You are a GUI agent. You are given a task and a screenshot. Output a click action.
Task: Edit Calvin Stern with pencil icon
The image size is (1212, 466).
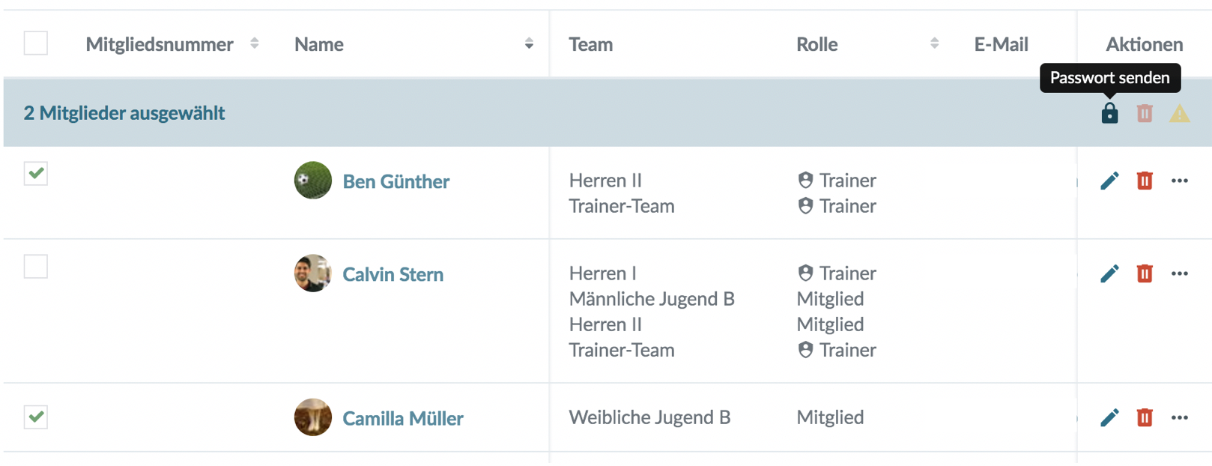click(1109, 273)
